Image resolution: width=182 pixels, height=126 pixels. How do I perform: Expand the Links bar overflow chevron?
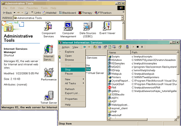click(x=123, y=12)
